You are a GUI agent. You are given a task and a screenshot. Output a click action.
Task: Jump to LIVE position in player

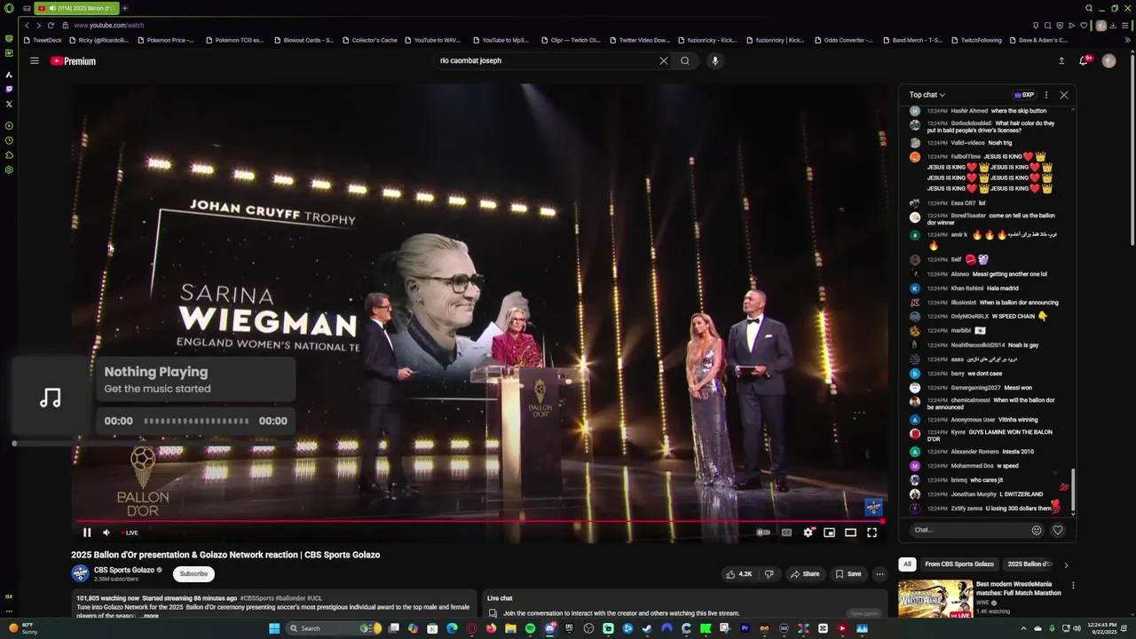click(130, 532)
